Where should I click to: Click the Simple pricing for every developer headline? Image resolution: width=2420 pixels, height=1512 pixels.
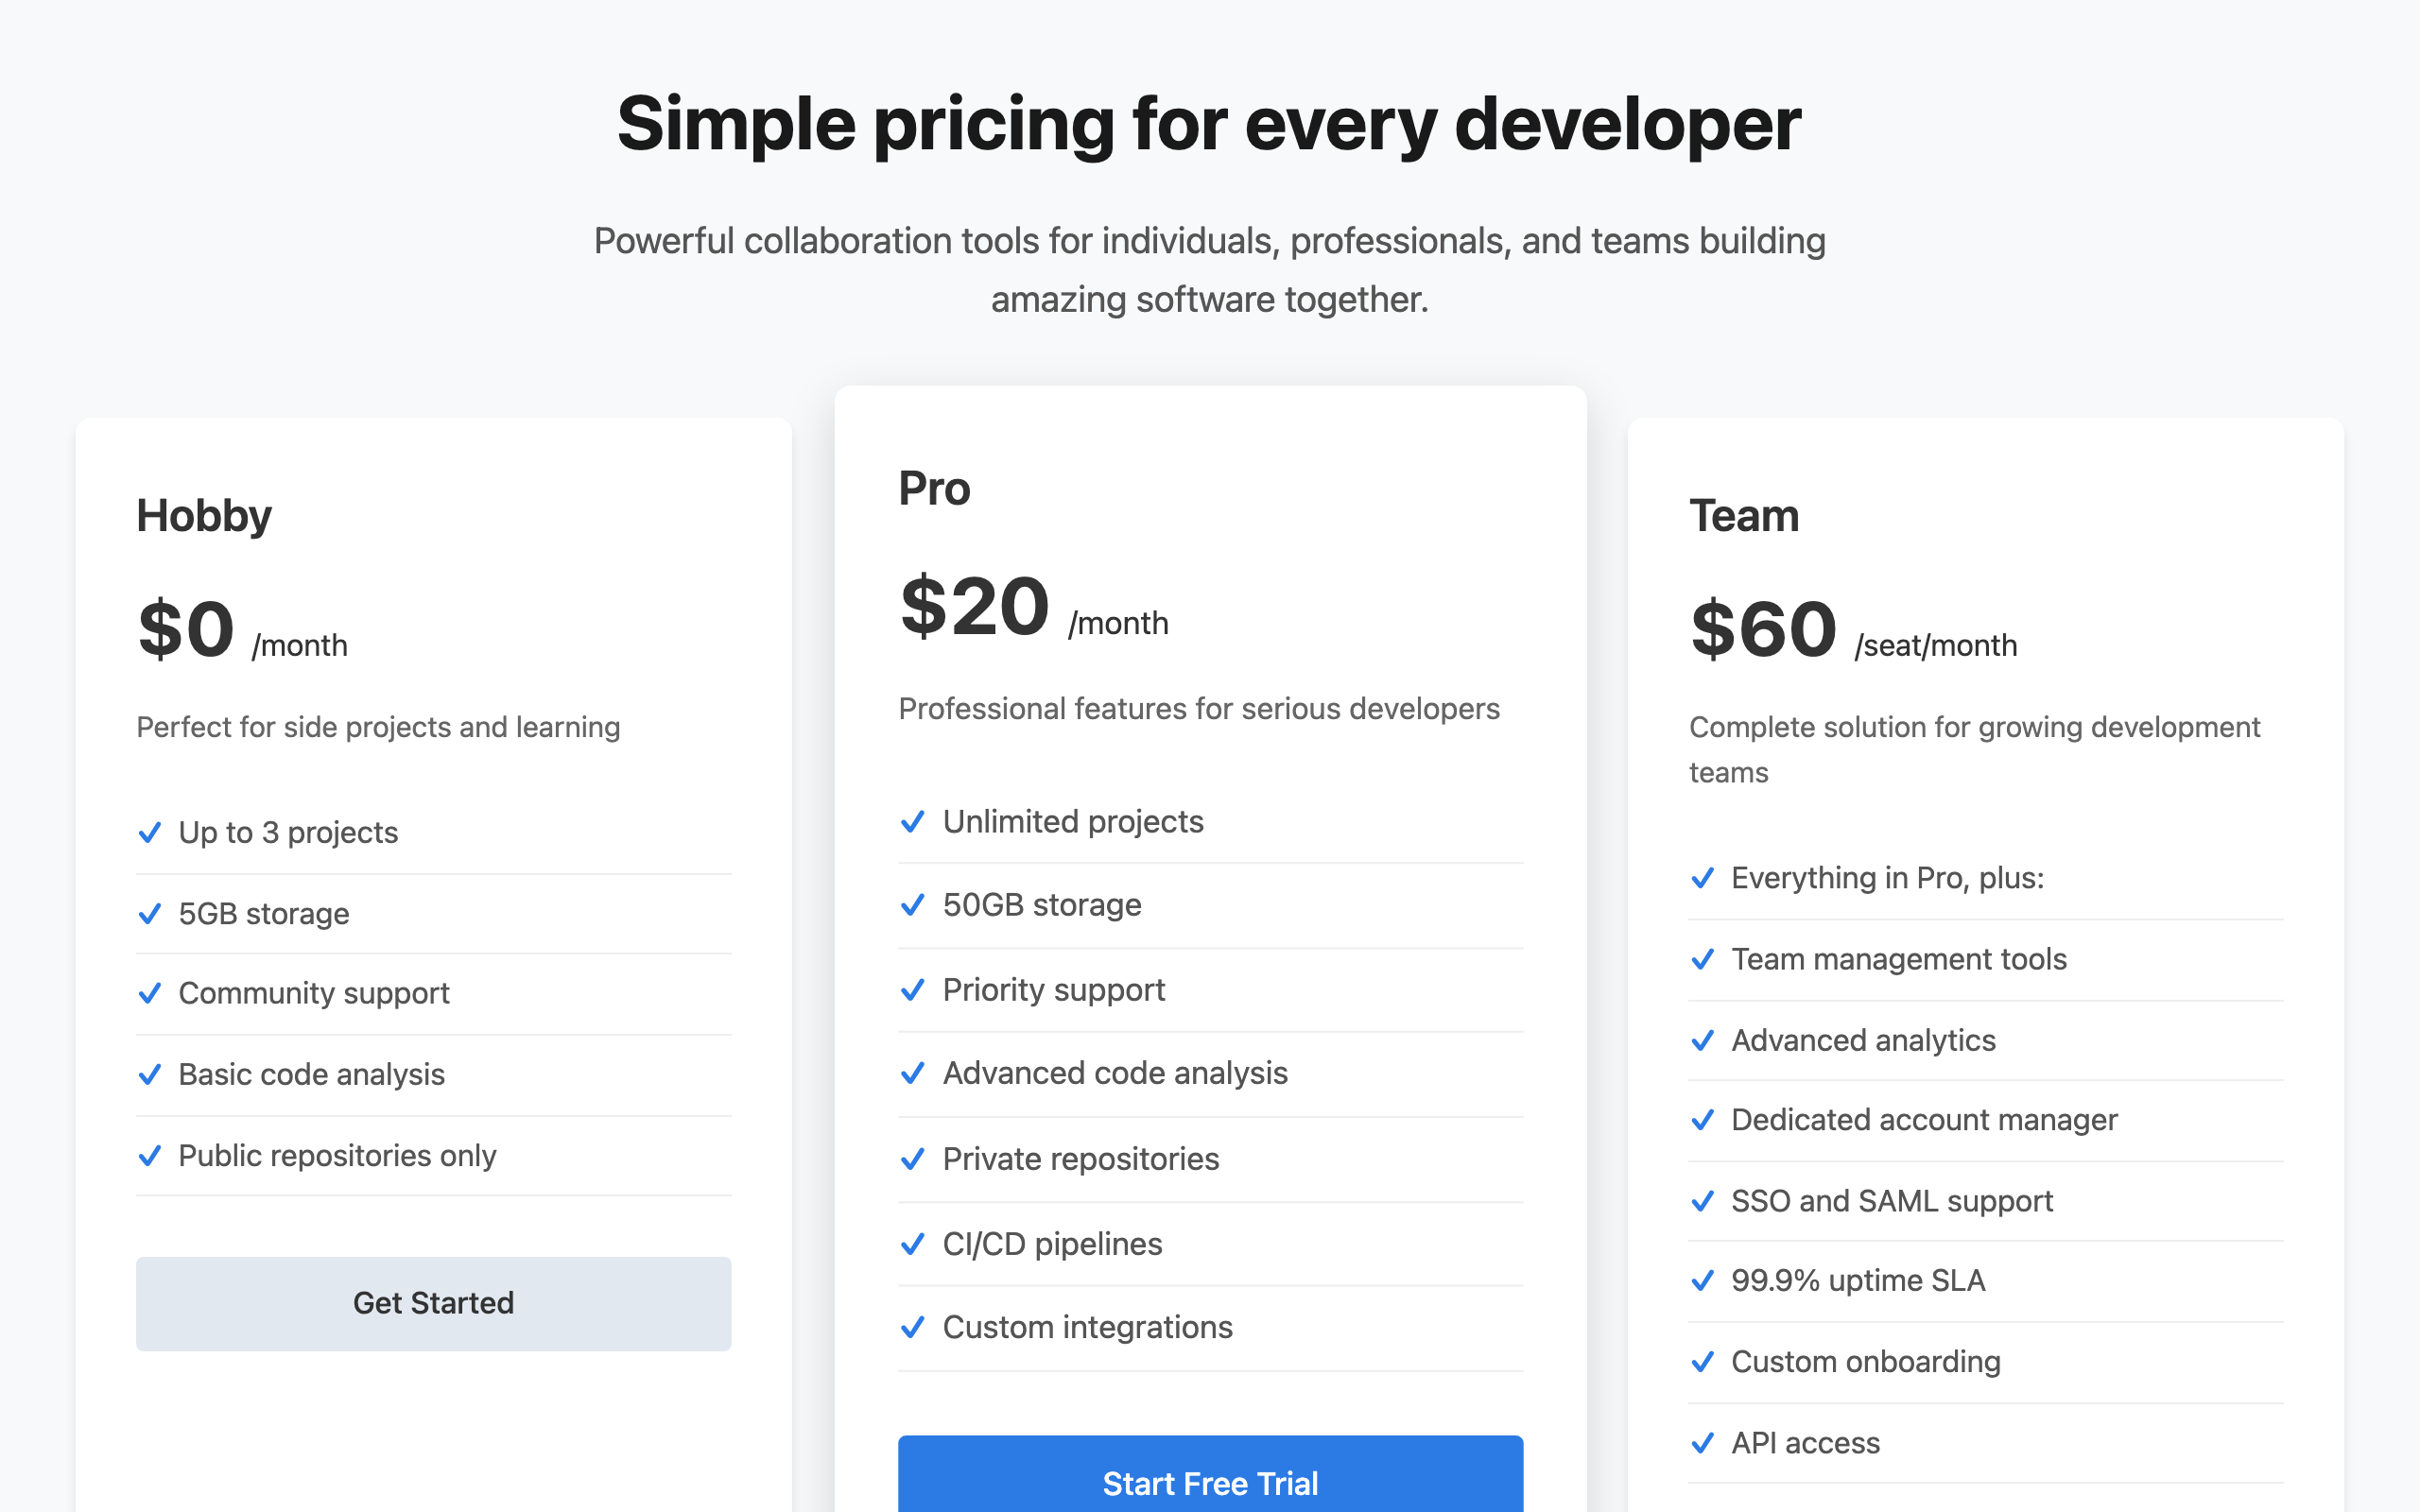click(1210, 125)
